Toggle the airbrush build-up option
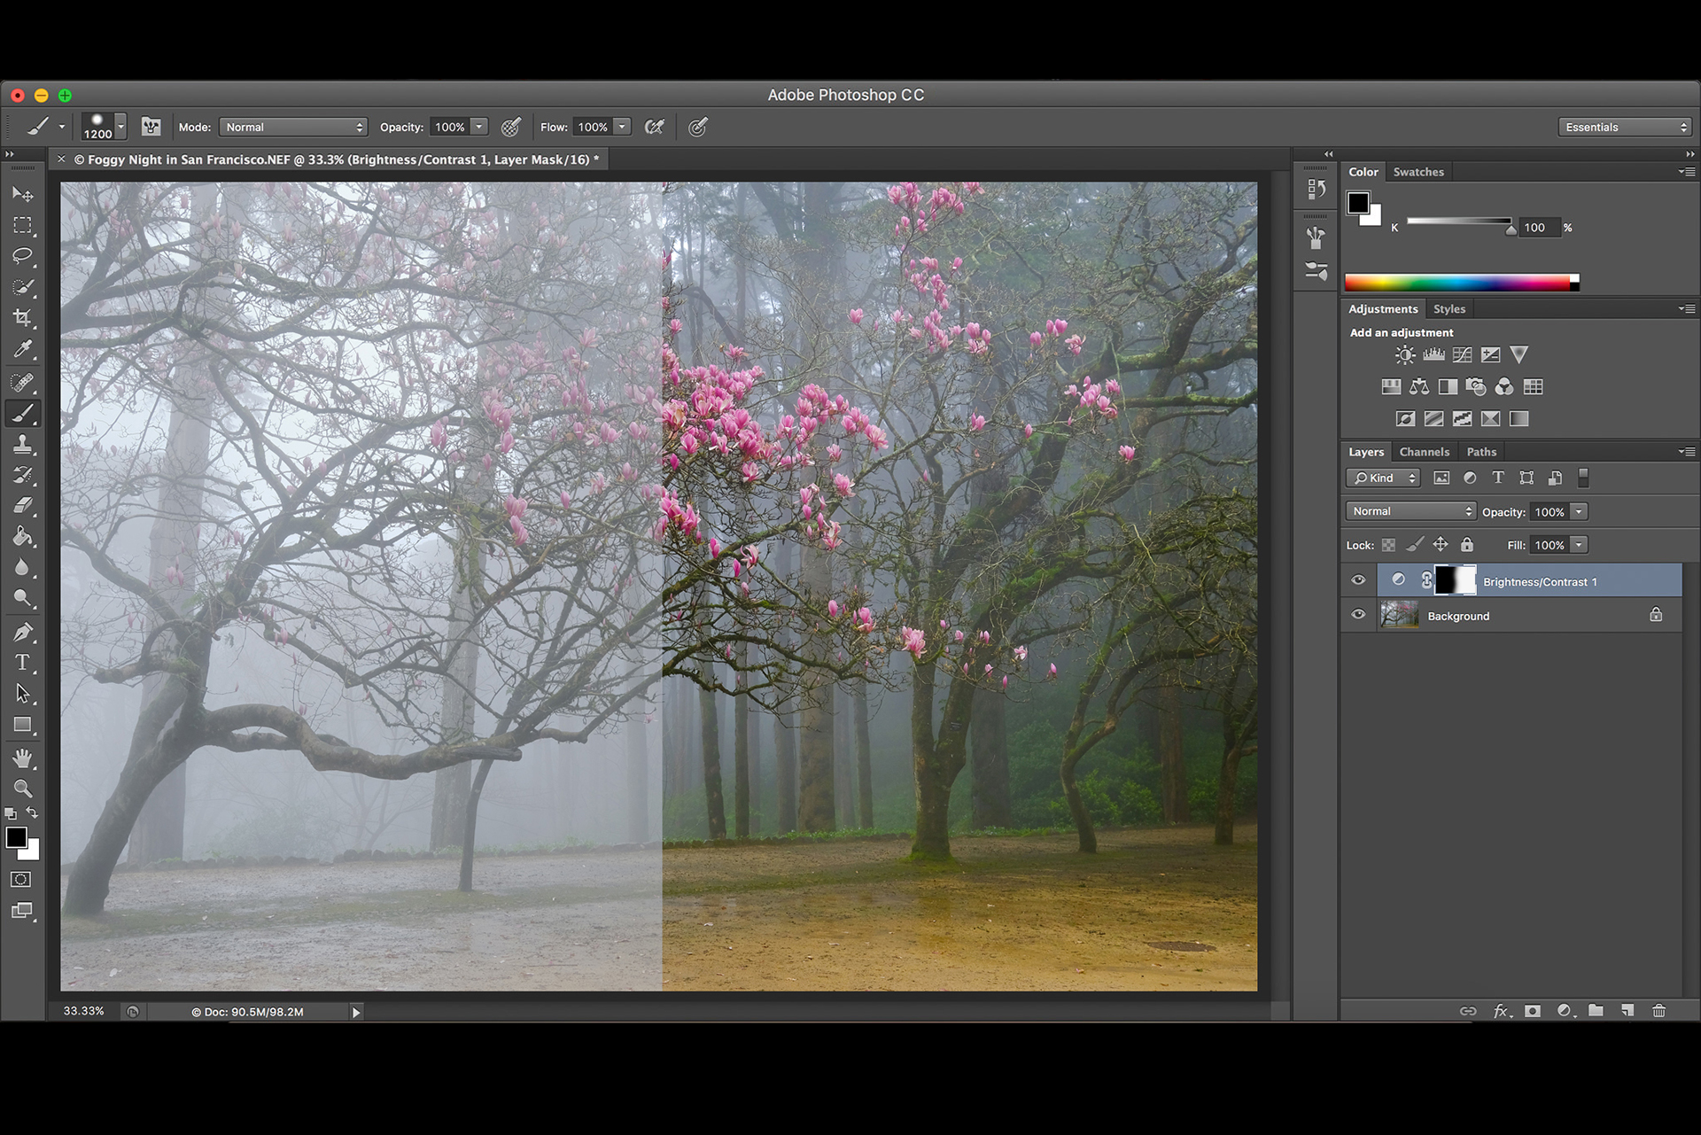This screenshot has width=1701, height=1135. click(655, 127)
